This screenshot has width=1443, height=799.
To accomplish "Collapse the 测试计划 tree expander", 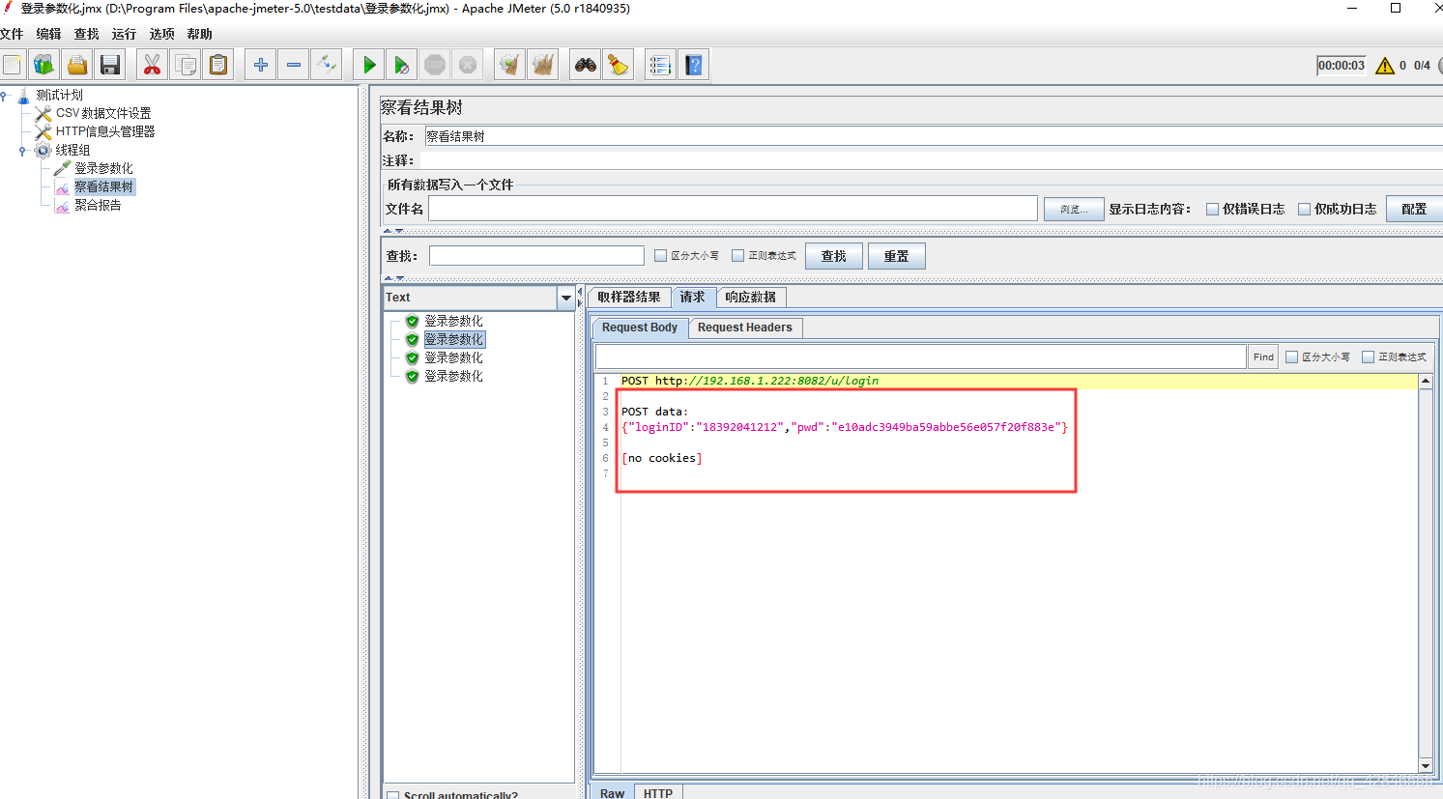I will [x=4, y=95].
